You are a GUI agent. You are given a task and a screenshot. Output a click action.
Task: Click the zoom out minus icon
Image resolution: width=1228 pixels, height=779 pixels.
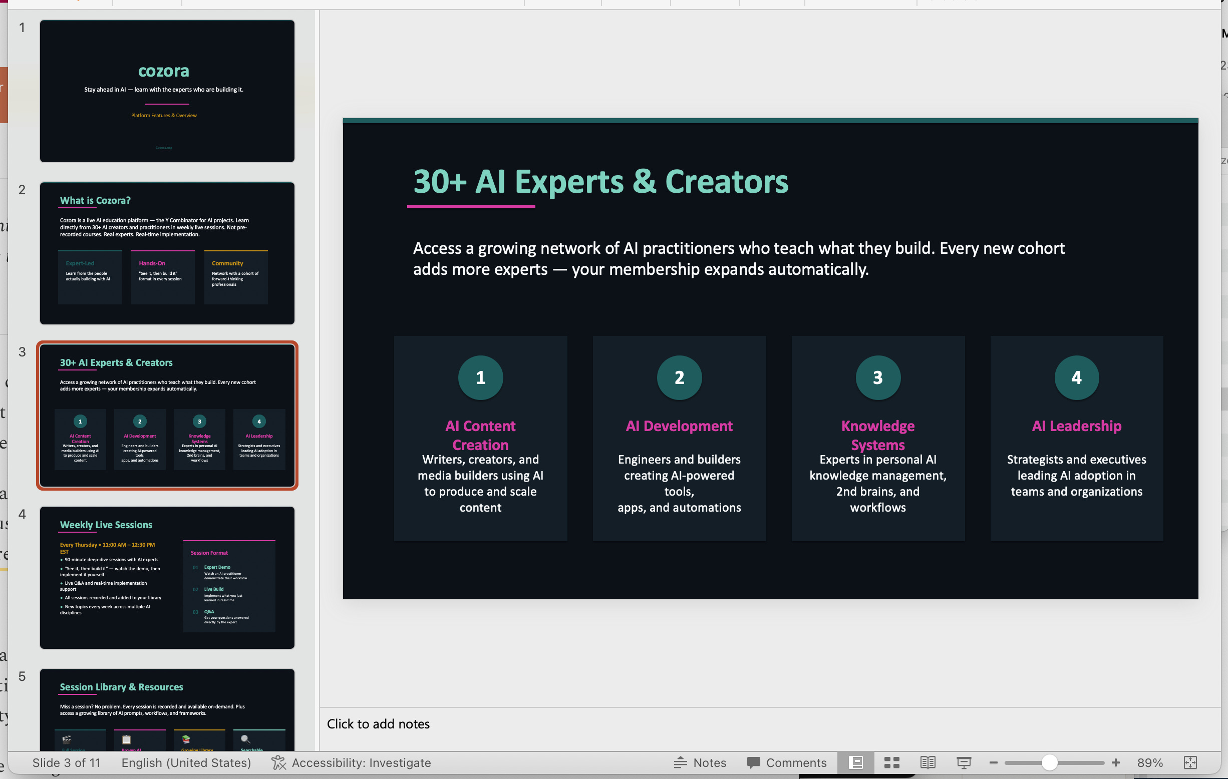click(x=993, y=762)
